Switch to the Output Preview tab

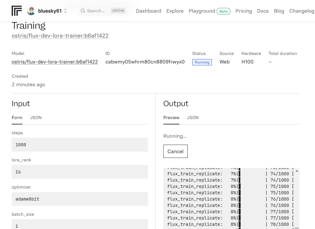tap(171, 118)
